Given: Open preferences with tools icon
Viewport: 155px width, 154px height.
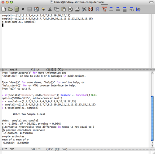Looking at the screenshot, I should tap(84, 9).
